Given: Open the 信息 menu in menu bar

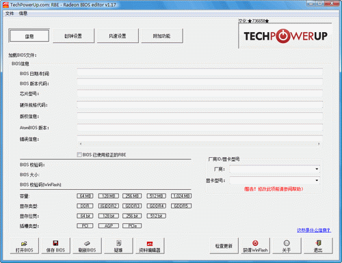Looking at the screenshot, I should pyautogui.click(x=23, y=14).
